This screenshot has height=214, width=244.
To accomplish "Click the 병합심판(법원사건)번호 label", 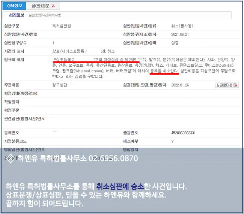I will (x=24, y=150).
